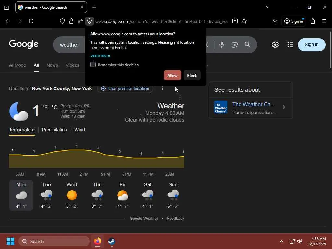The height and width of the screenshot is (249, 332).
Task: Click the Google logo
Action: [x=24, y=44]
